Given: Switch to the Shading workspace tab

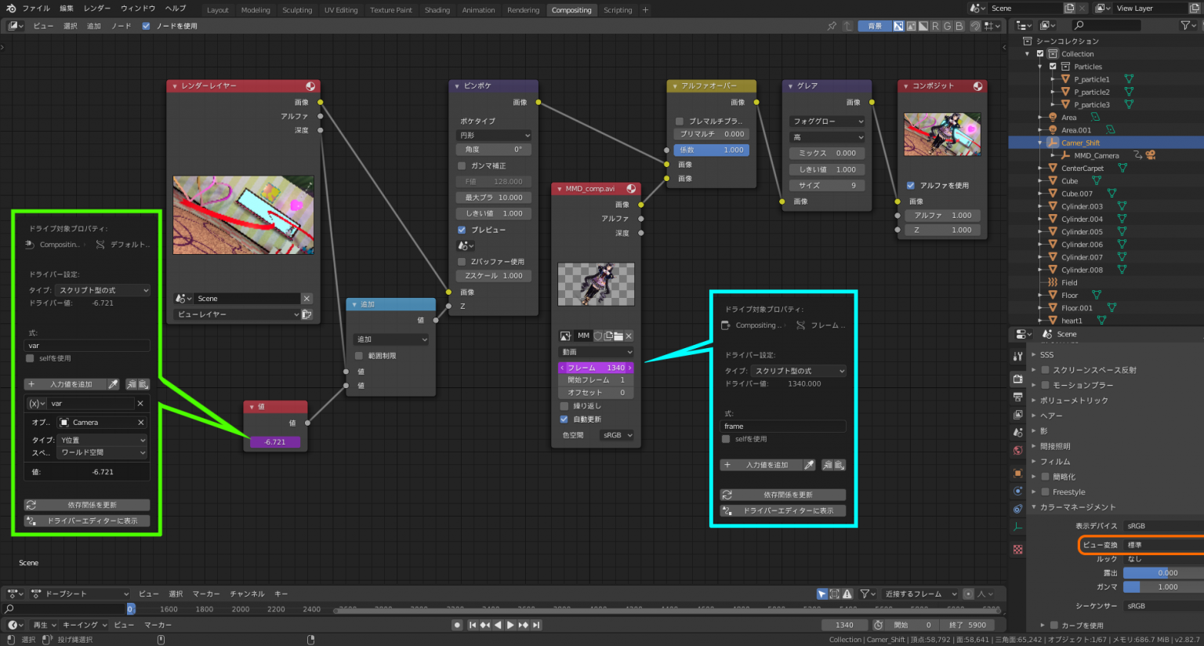Looking at the screenshot, I should [x=437, y=10].
